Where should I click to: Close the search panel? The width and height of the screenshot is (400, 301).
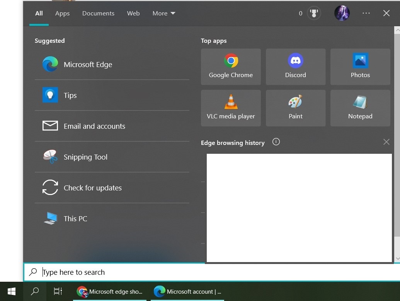coord(386,13)
